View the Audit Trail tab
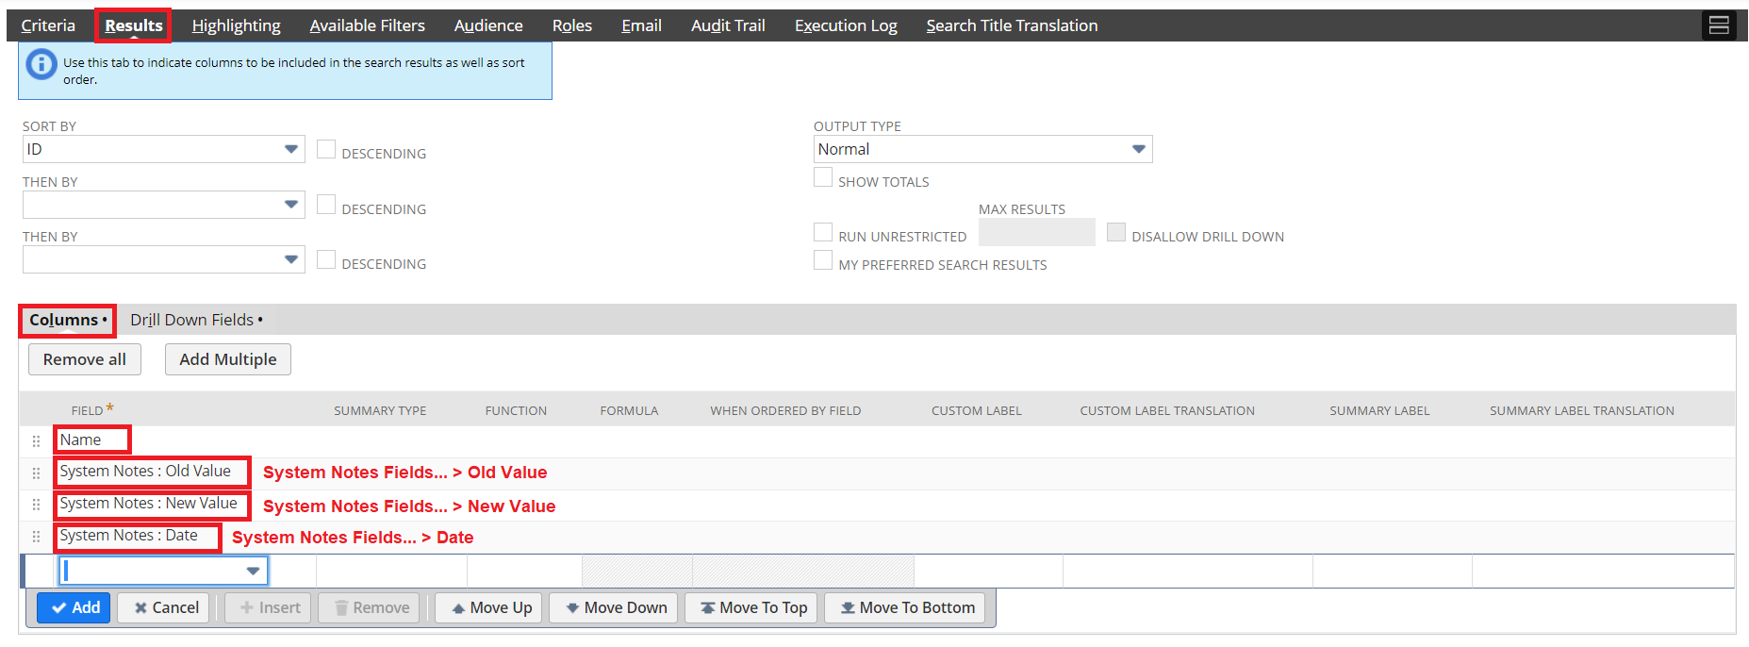 coord(728,25)
